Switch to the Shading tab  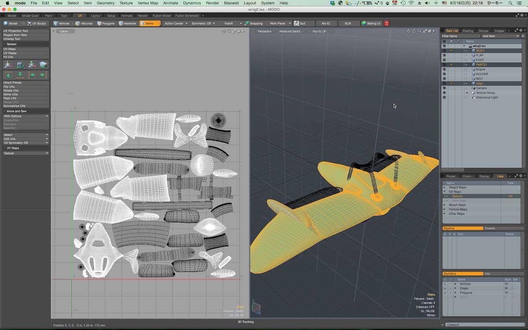(x=468, y=31)
